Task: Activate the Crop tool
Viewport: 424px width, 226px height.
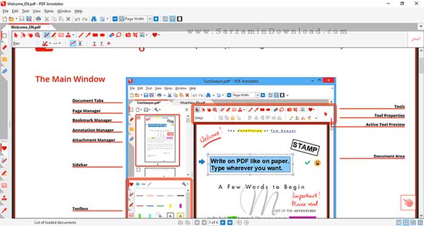Action: coord(135,35)
